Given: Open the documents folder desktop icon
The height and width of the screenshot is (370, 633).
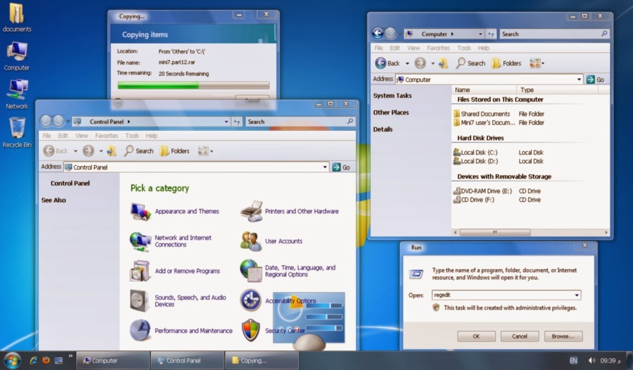Looking at the screenshot, I should coord(17,18).
